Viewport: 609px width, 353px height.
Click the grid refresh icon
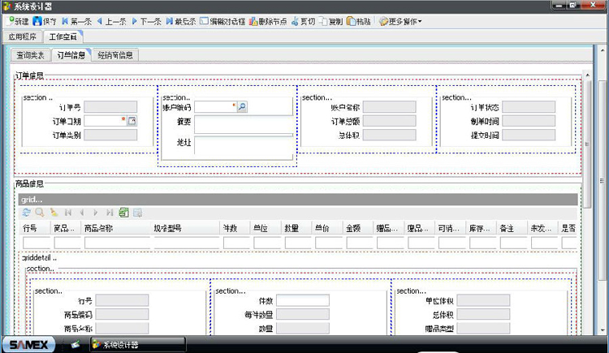[x=27, y=213]
